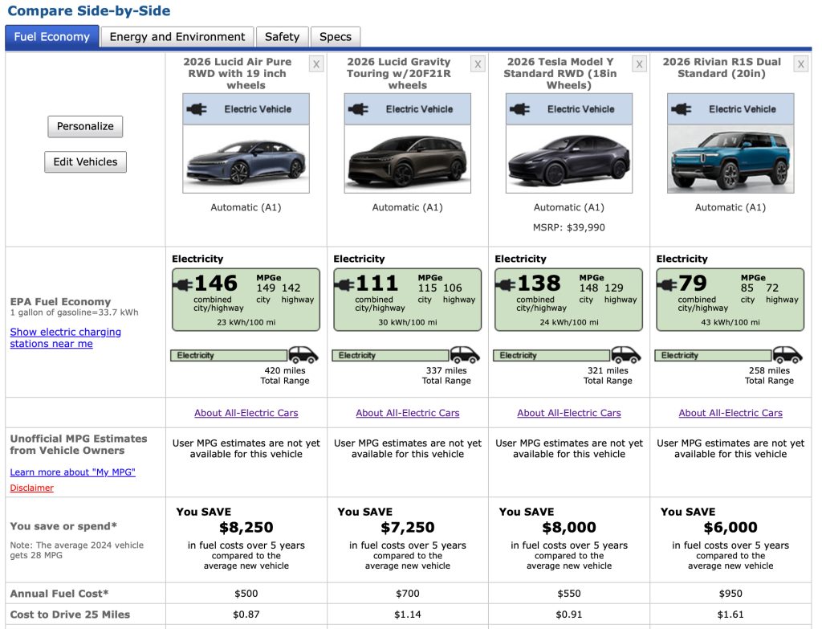
Task: Open the red Disclaimer link
Action: point(32,488)
